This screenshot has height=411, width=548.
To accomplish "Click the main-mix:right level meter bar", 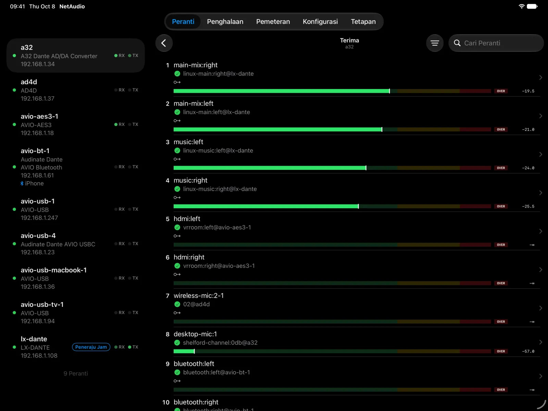I will click(x=332, y=91).
